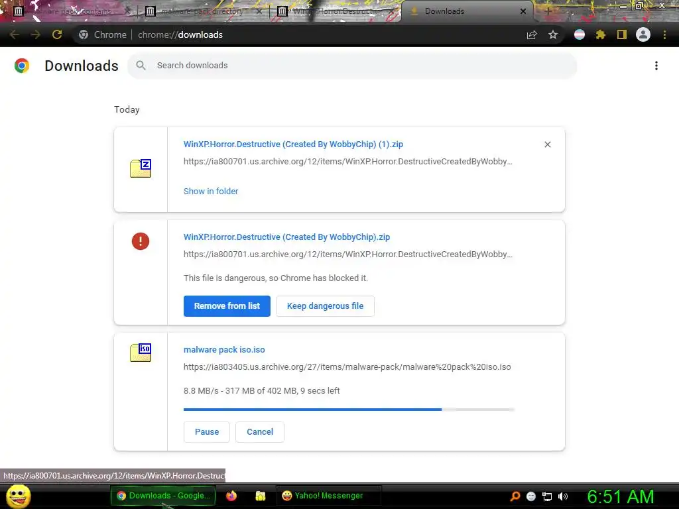Close the 'malware pack contains' tab
679x509 pixels.
pyautogui.click(x=127, y=11)
